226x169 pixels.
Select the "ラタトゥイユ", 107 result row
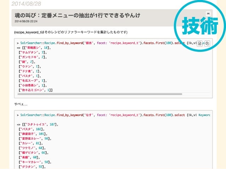[38, 125]
